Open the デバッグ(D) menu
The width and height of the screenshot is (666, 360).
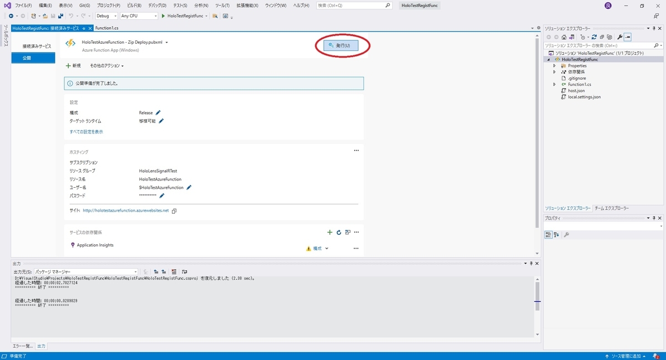[158, 5]
